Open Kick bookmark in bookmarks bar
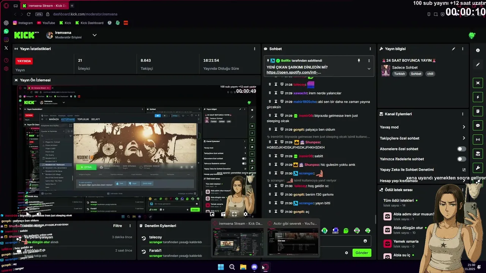 click(x=65, y=23)
